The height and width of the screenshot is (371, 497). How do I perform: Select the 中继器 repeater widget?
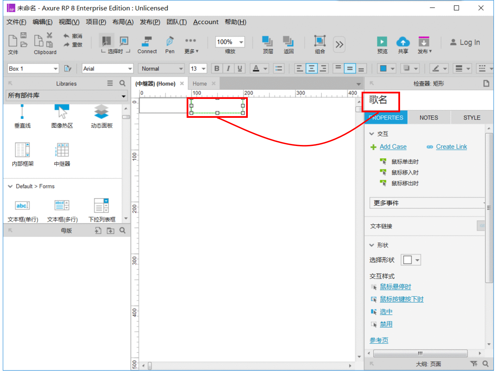click(x=62, y=155)
